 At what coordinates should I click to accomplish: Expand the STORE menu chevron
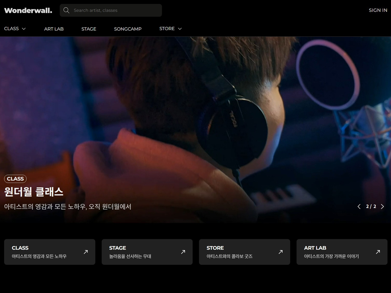coord(180,29)
